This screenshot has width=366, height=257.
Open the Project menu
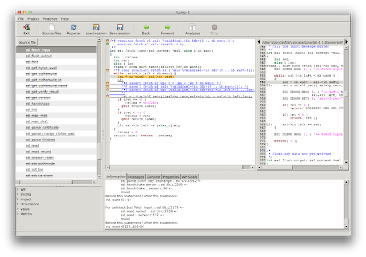tap(33, 19)
